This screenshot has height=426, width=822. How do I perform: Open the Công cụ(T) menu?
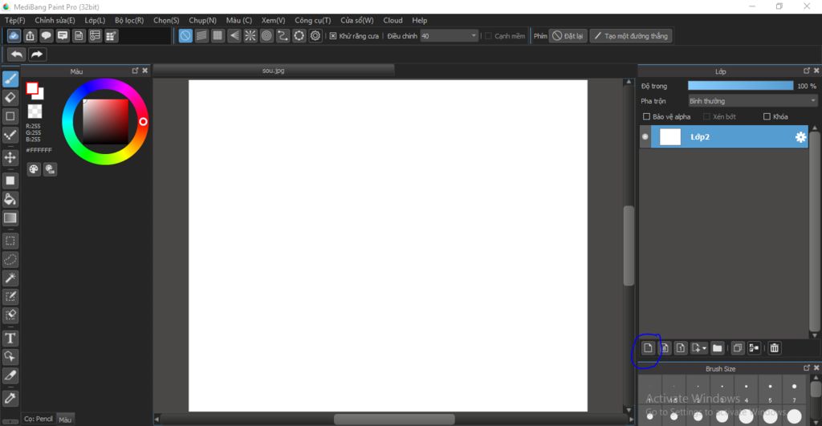click(x=312, y=20)
